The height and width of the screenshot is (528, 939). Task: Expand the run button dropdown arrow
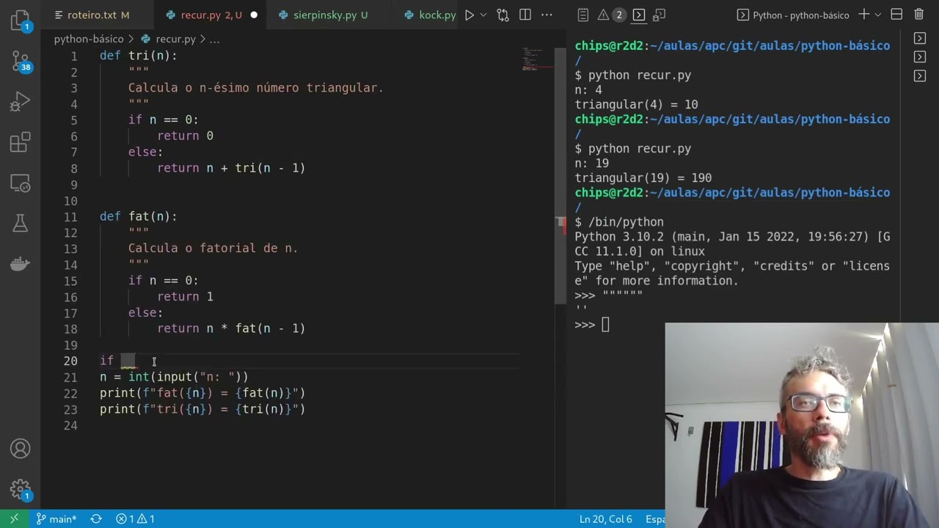click(x=483, y=15)
